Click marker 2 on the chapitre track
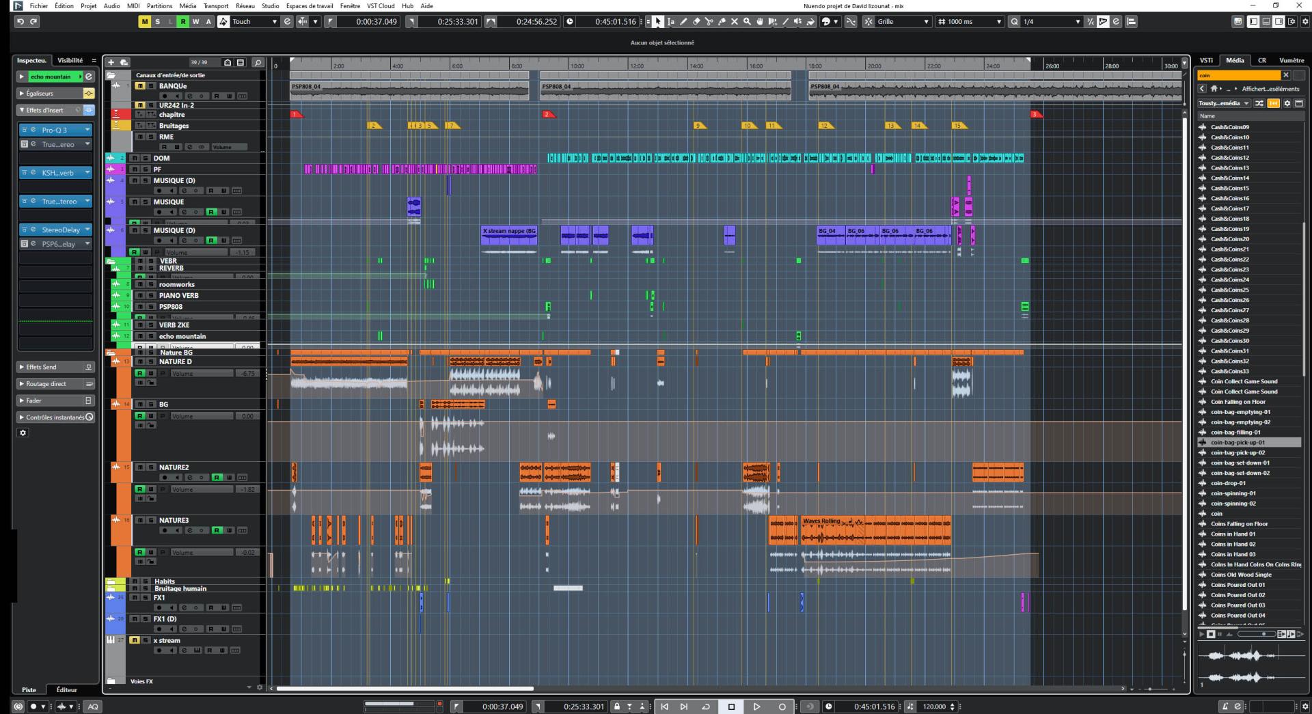Screen dimensions: 1312x714 tap(548, 114)
